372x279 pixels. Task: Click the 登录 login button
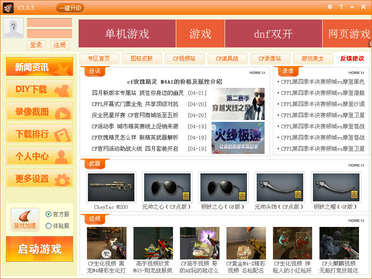pos(36,45)
